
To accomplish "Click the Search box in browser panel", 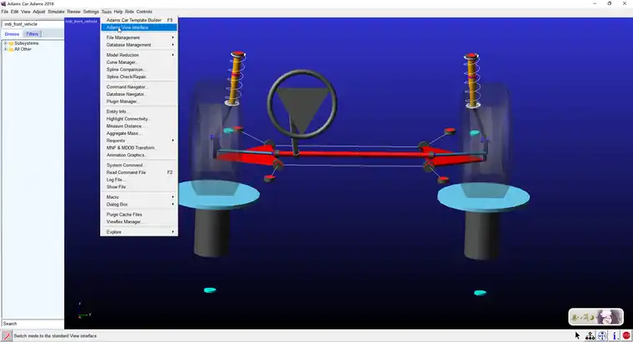I will pos(32,324).
